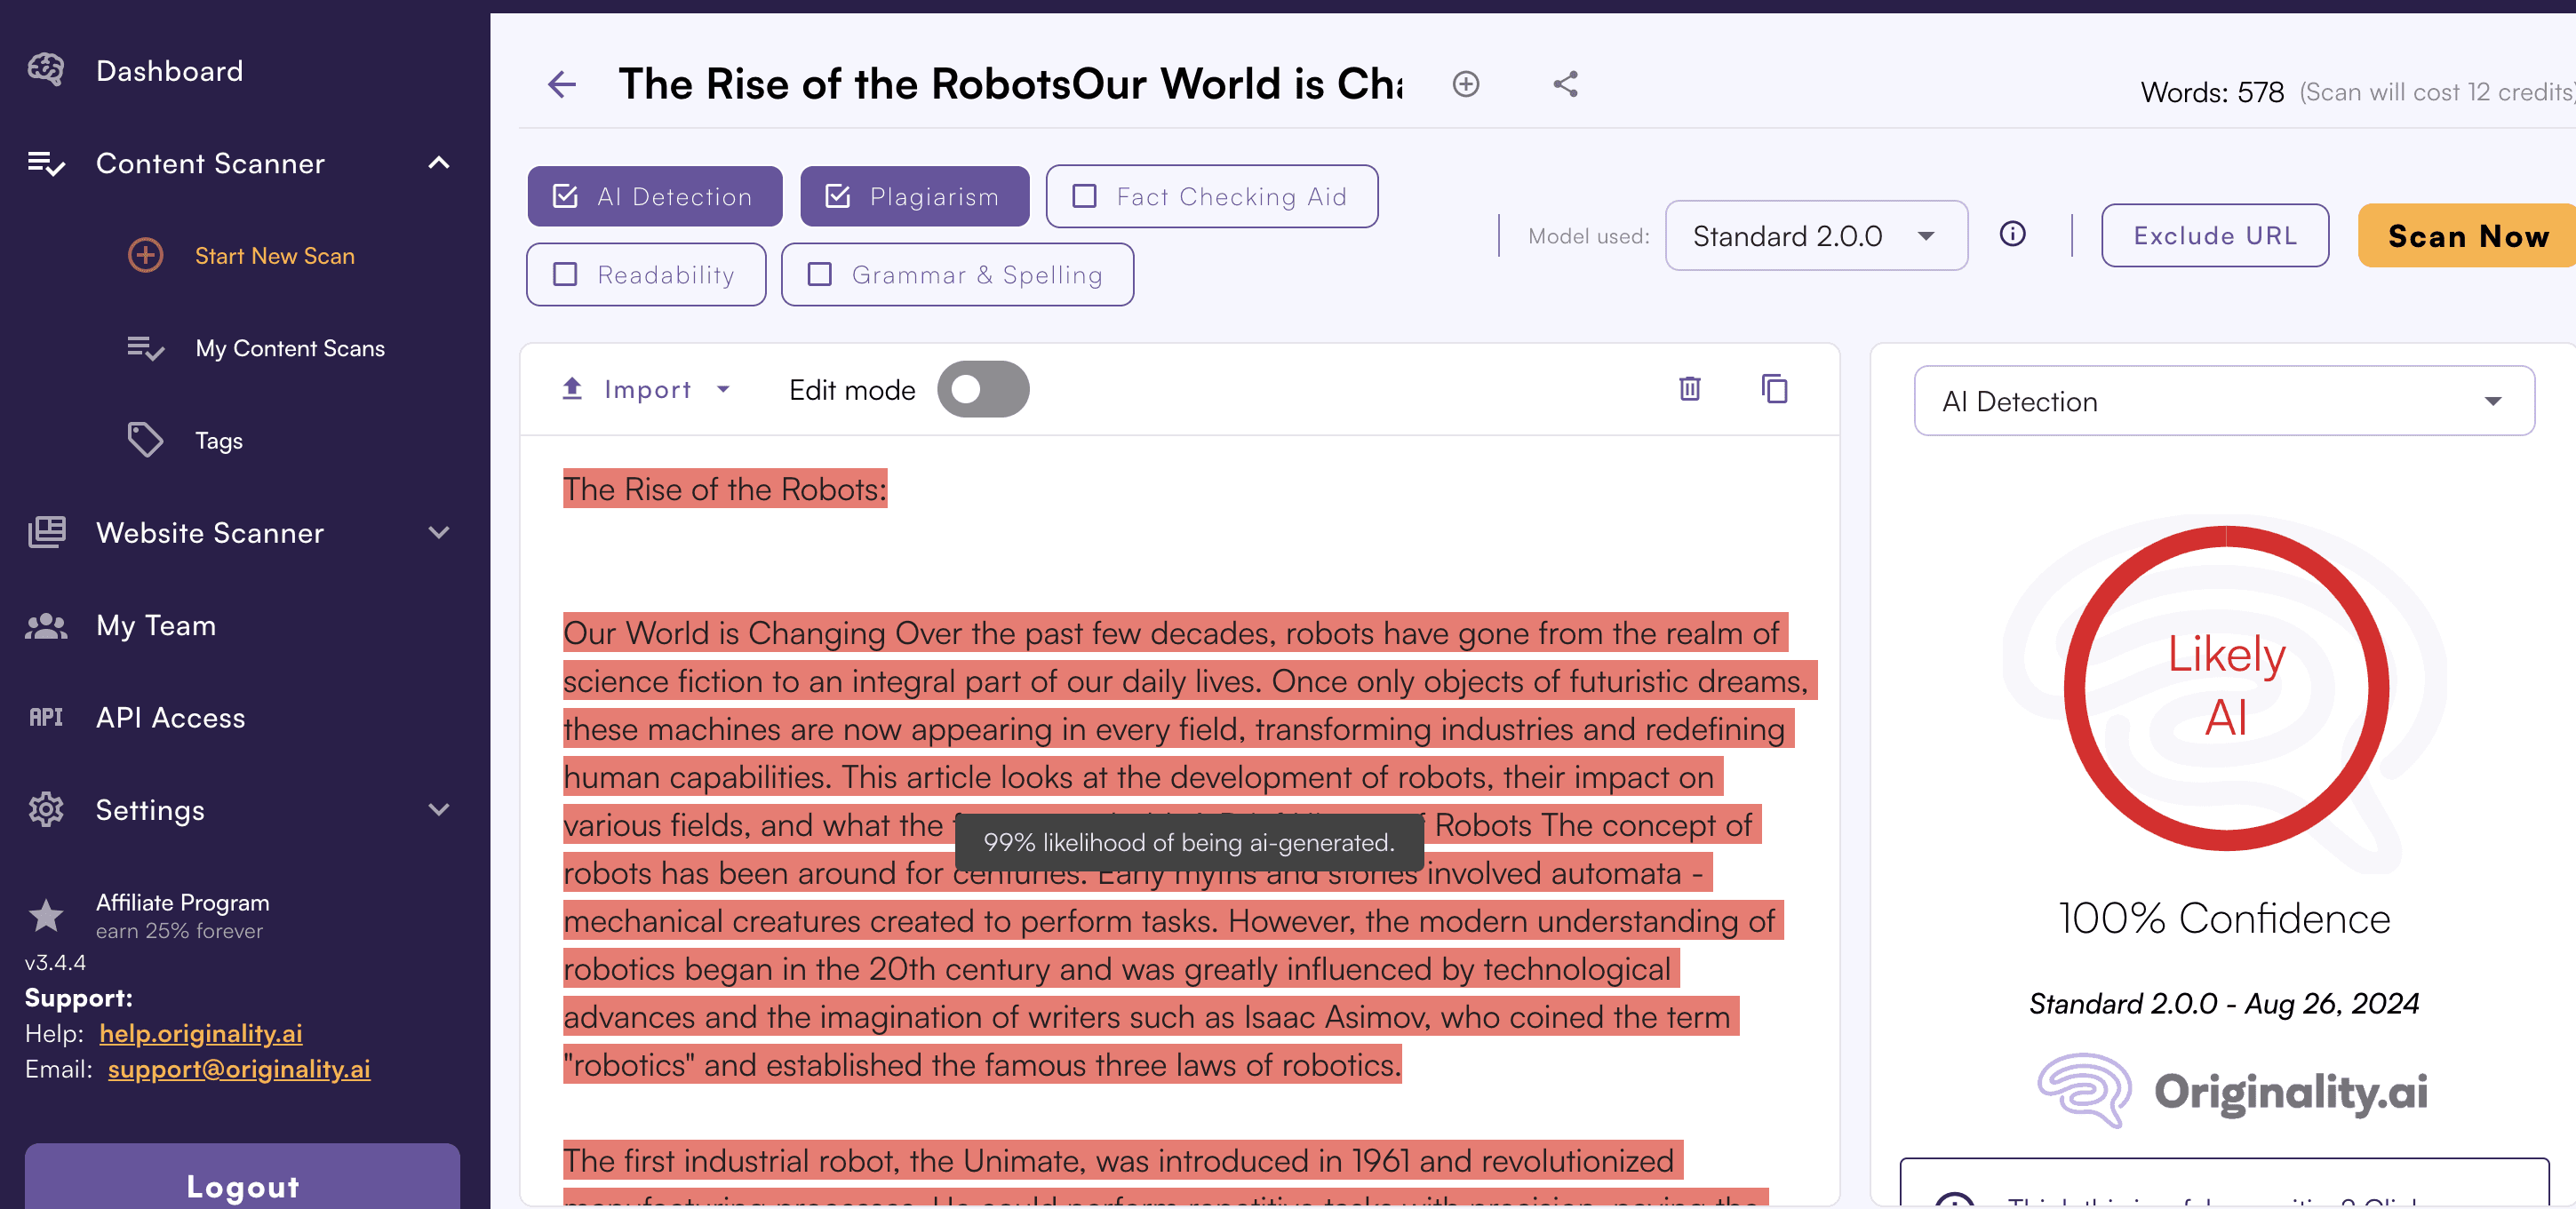Click the share icon
This screenshot has width=2576, height=1209.
(1565, 84)
